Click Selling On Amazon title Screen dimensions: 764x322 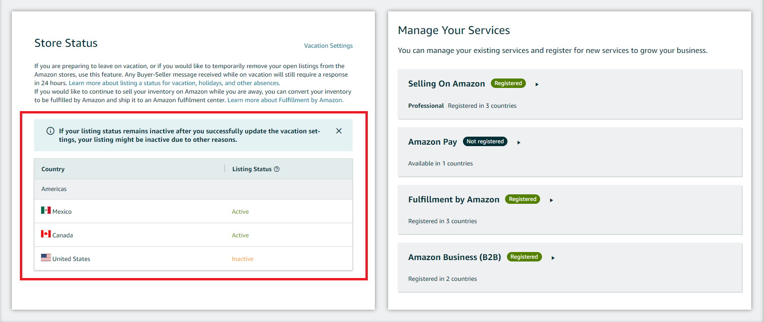click(x=446, y=84)
